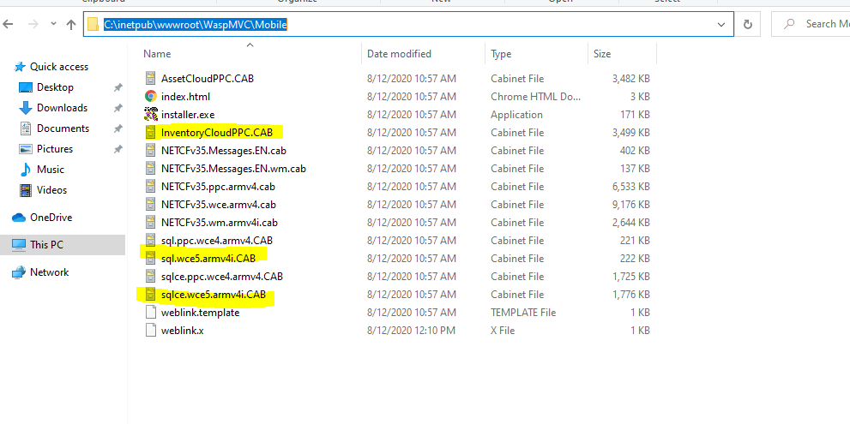Select the AssetCloudPPC.CAB file name

pos(207,79)
